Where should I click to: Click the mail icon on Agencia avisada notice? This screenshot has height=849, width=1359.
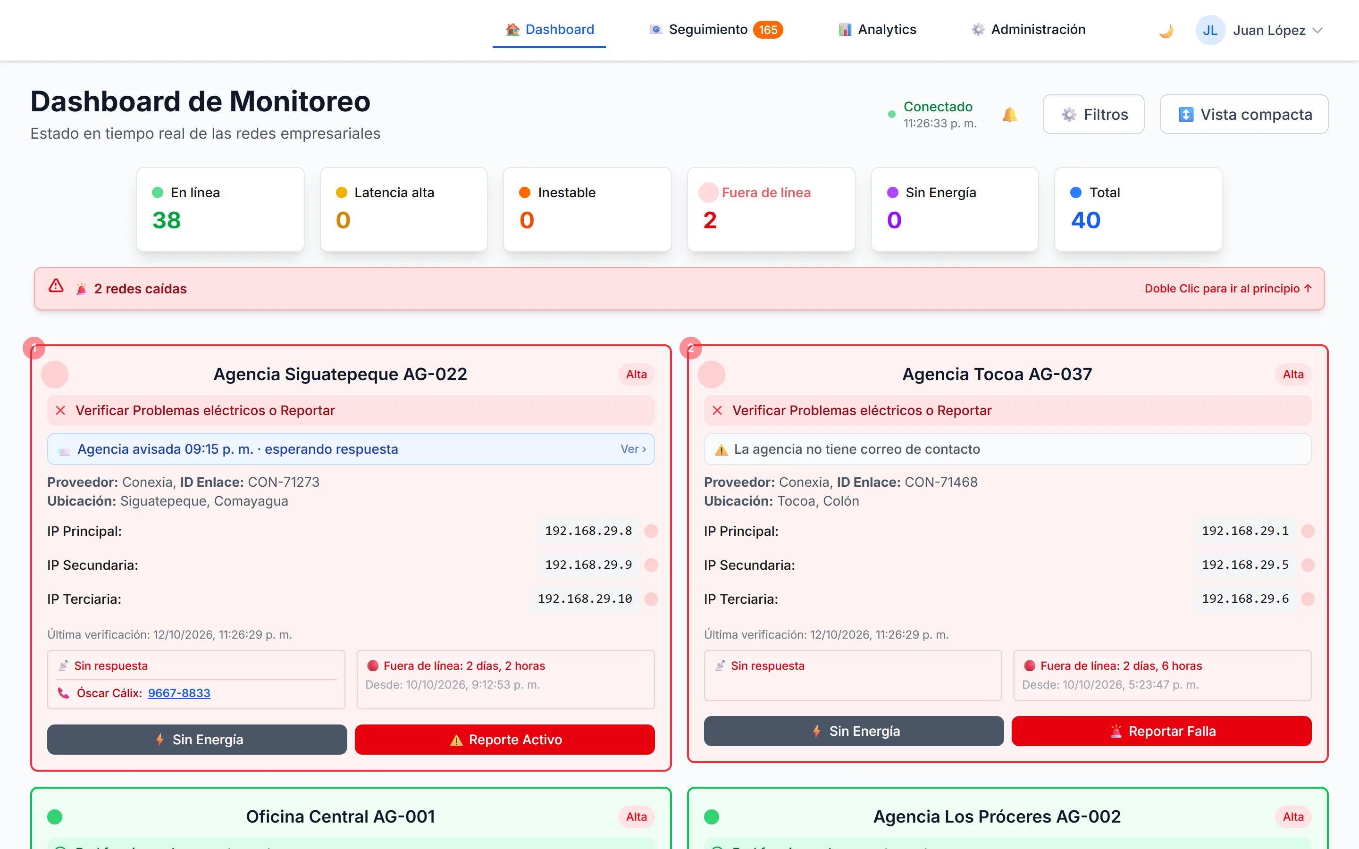click(x=64, y=450)
